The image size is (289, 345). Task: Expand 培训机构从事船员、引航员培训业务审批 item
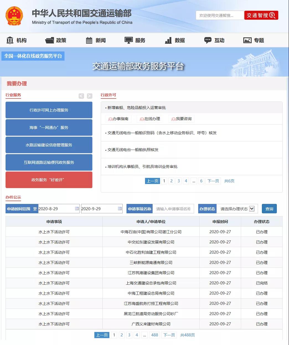click(142, 167)
